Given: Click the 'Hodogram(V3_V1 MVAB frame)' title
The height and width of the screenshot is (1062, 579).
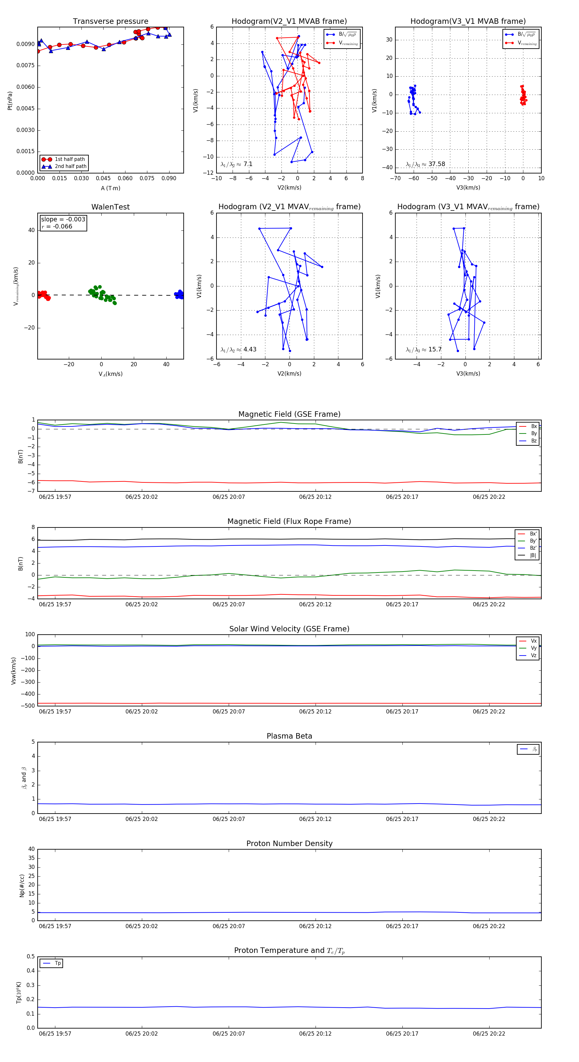Looking at the screenshot, I should coord(468,22).
